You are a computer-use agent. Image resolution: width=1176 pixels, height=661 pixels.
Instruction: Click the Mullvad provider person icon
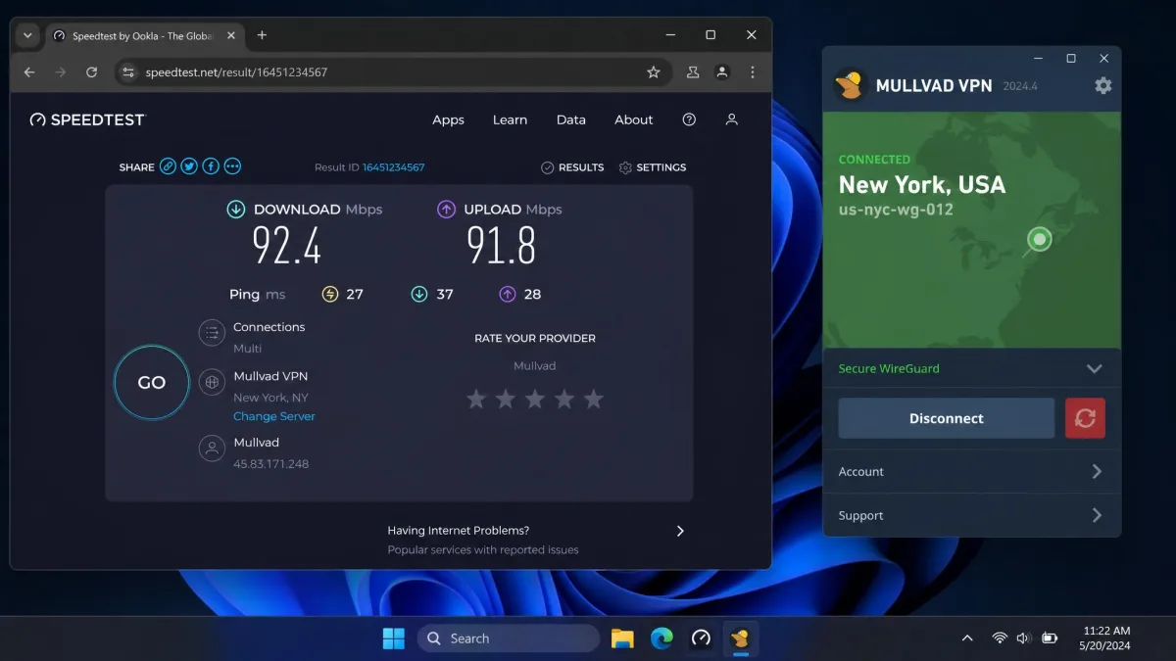coord(212,449)
